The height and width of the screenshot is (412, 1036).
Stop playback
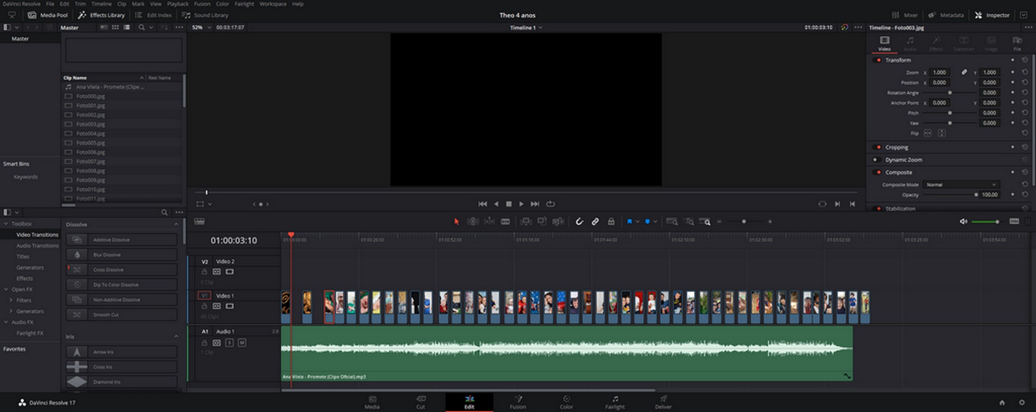click(x=509, y=204)
